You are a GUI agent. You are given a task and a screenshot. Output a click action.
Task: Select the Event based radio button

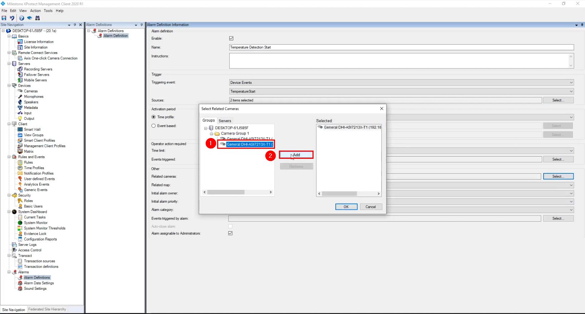(154, 126)
